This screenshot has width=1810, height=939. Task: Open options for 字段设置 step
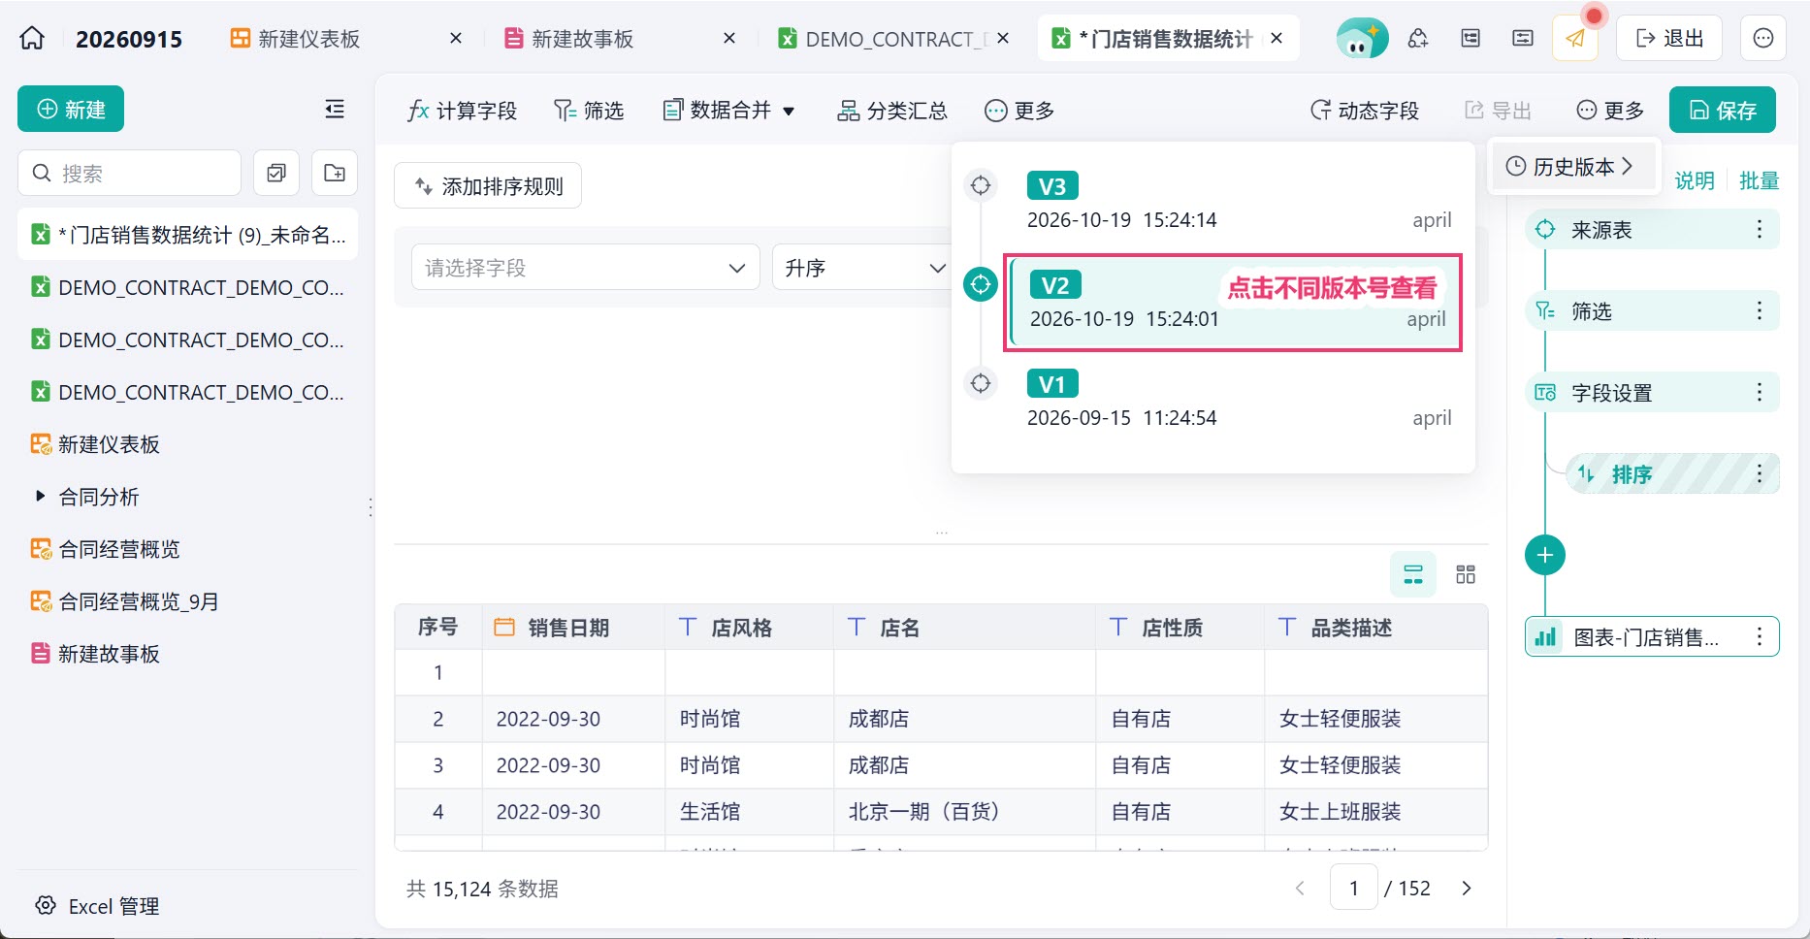click(x=1760, y=393)
